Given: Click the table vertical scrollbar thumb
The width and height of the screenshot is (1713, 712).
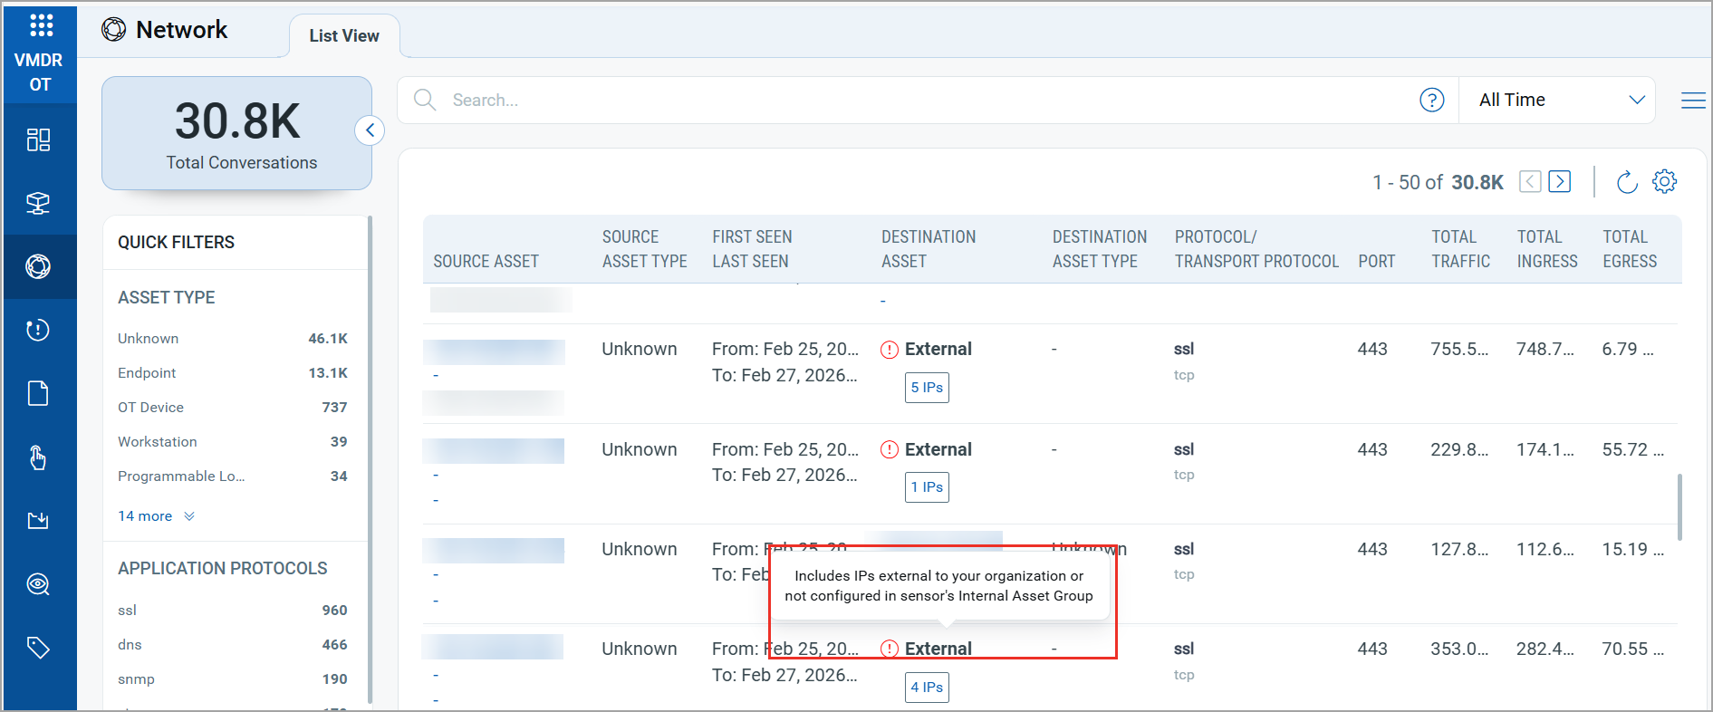Looking at the screenshot, I should pyautogui.click(x=1679, y=507).
